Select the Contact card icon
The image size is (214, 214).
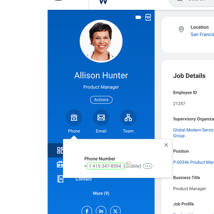tap(60, 179)
